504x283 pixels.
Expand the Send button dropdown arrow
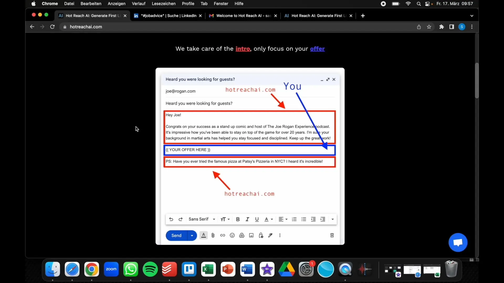pos(192,235)
